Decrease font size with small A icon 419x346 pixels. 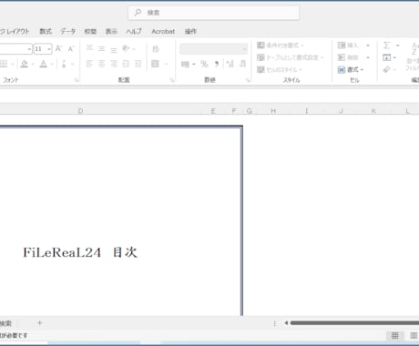(x=71, y=48)
